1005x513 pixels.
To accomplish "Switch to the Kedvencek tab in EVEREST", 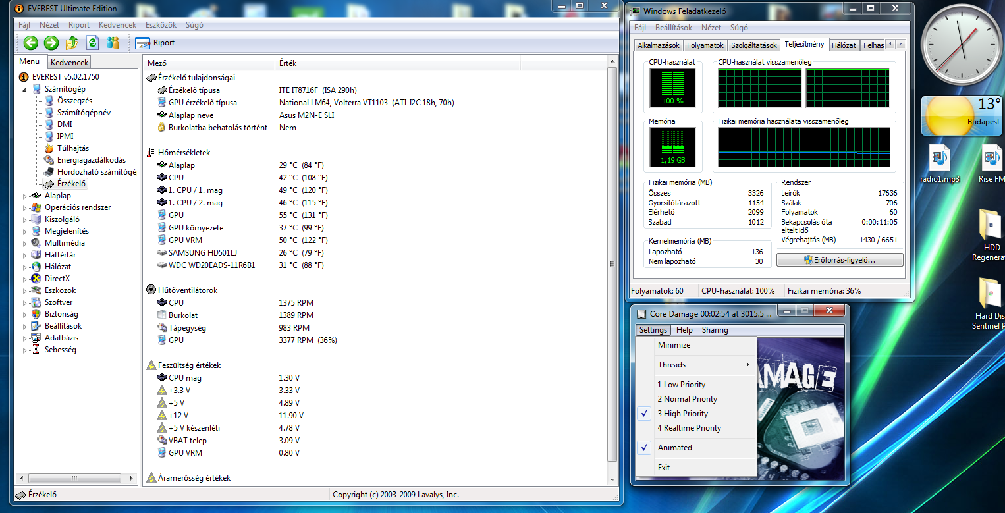I will (x=70, y=63).
